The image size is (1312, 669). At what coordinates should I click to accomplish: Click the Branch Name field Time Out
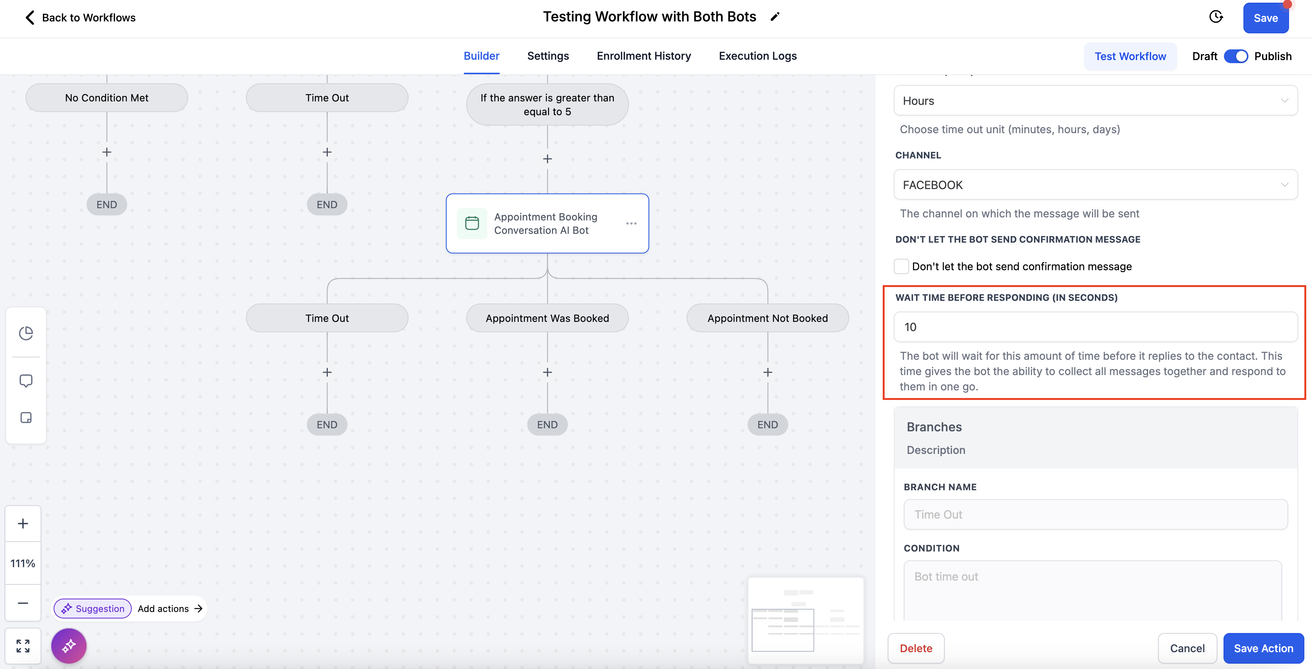(x=1096, y=514)
